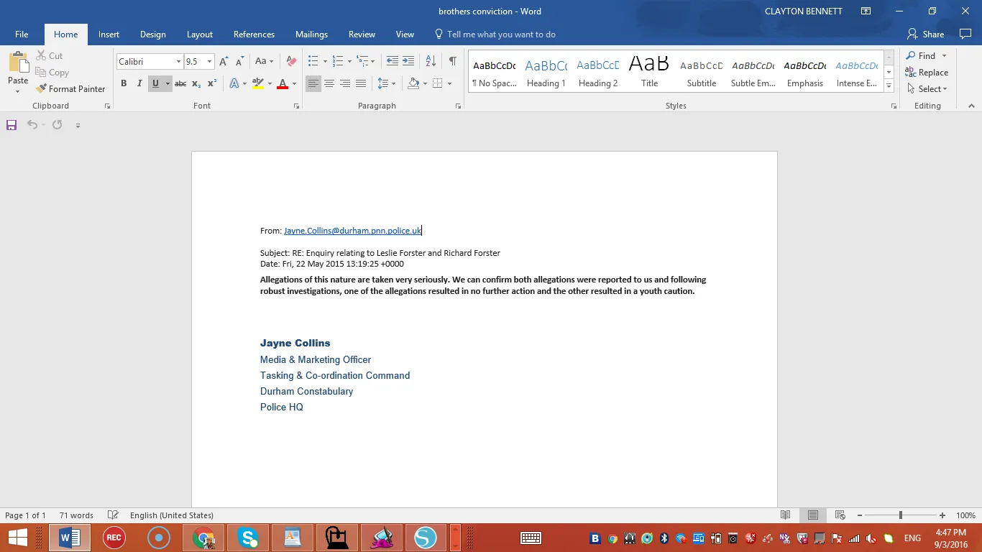Viewport: 982px width, 552px height.
Task: Clear all formatting eraser icon
Action: [x=291, y=61]
